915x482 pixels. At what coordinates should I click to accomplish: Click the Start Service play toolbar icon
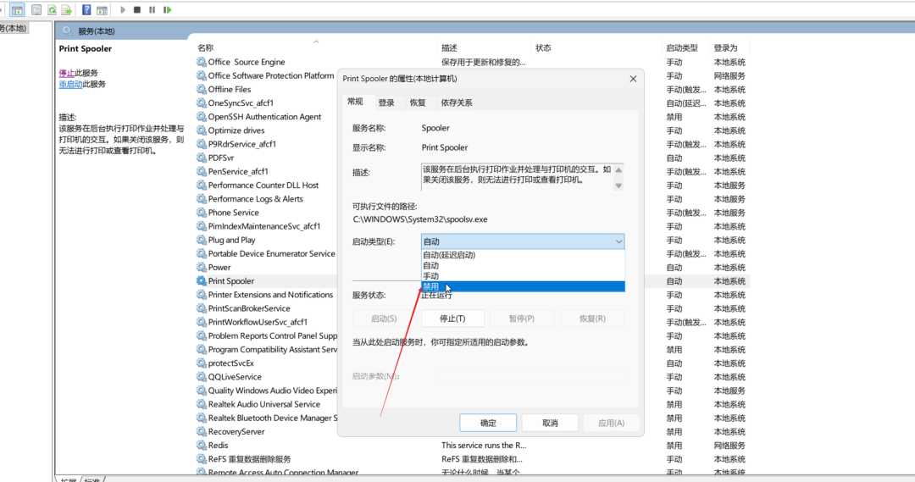(123, 10)
